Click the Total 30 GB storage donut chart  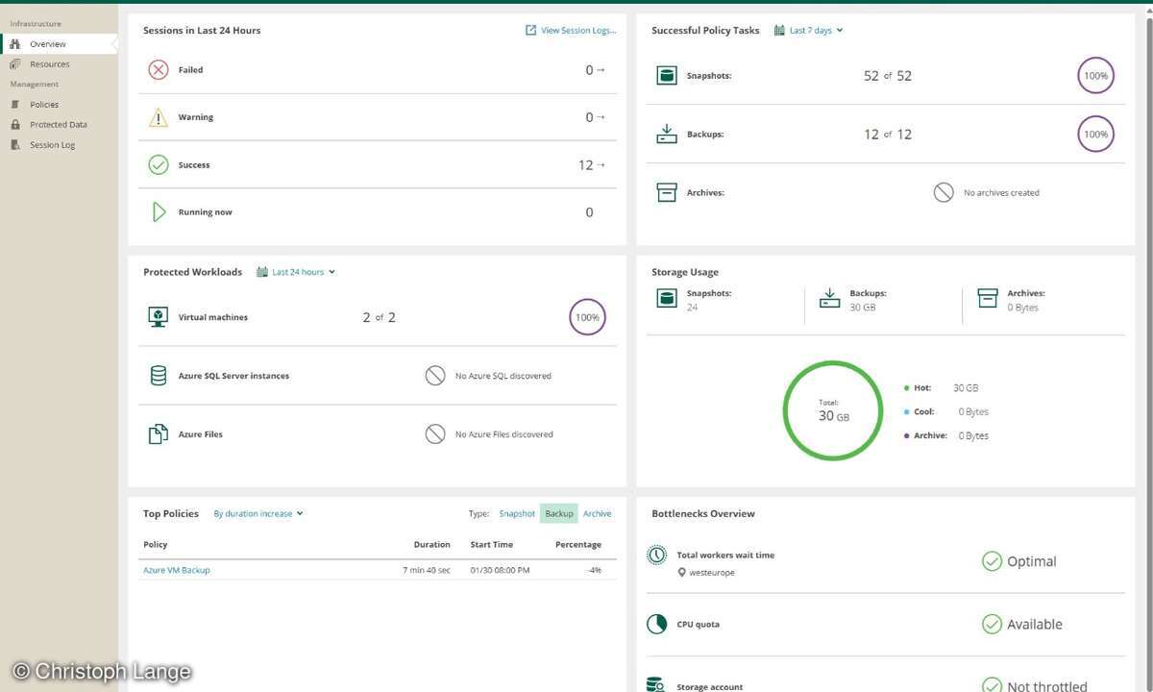pos(833,410)
